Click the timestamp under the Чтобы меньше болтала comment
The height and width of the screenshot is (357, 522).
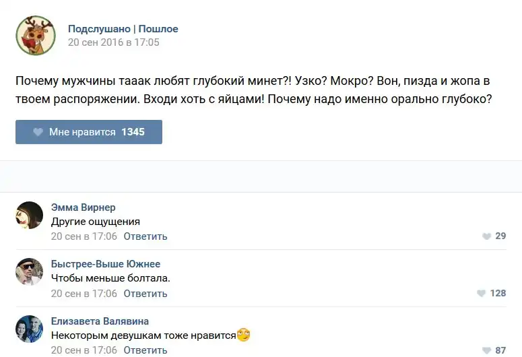pos(84,294)
